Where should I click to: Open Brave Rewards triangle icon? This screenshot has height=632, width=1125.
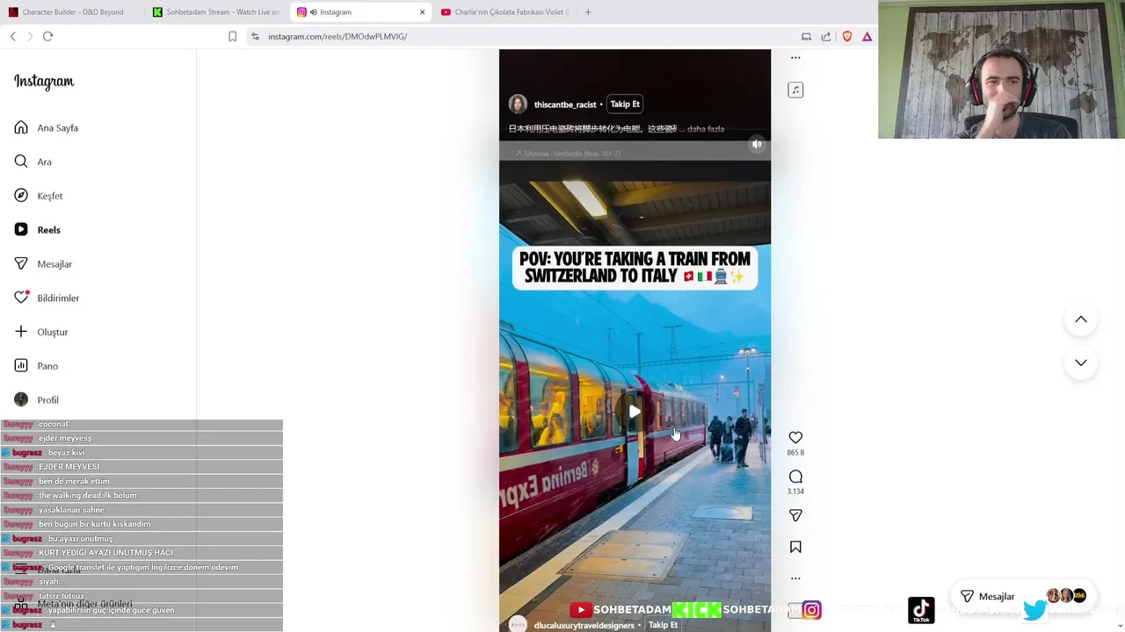tap(867, 36)
